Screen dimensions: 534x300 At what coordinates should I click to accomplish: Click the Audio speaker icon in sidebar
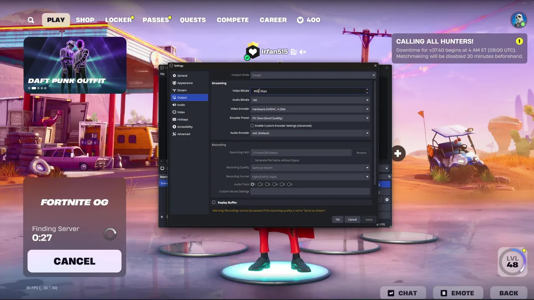[174, 105]
